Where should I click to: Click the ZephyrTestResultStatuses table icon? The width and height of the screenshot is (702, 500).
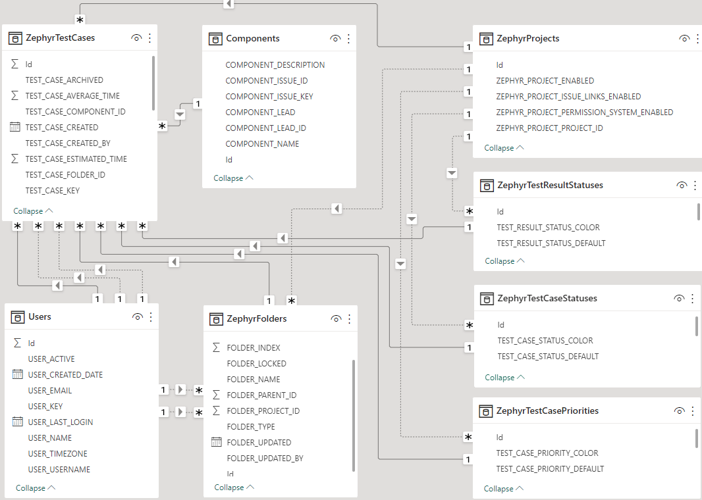487,186
